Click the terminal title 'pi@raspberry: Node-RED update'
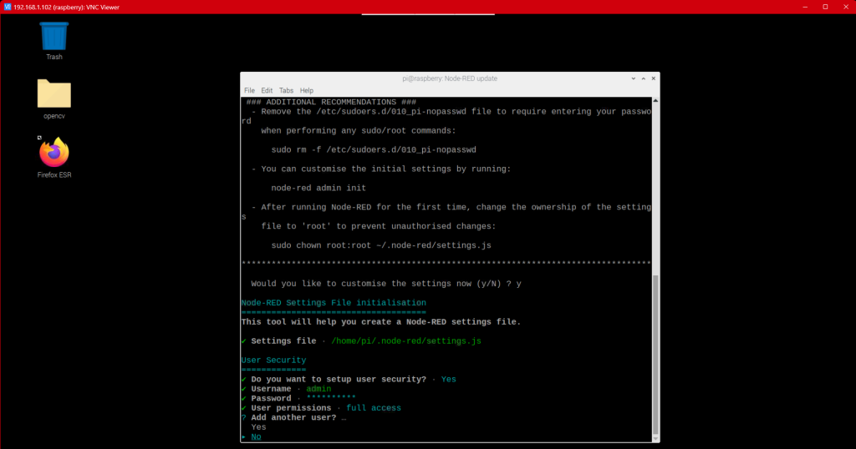This screenshot has height=449, width=856. (x=449, y=78)
